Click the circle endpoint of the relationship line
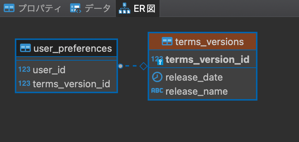The width and height of the screenshot is (299, 142). [120, 66]
